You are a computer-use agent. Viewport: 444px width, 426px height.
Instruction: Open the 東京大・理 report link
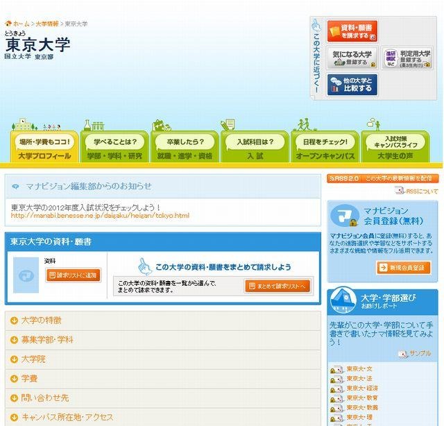(x=359, y=417)
